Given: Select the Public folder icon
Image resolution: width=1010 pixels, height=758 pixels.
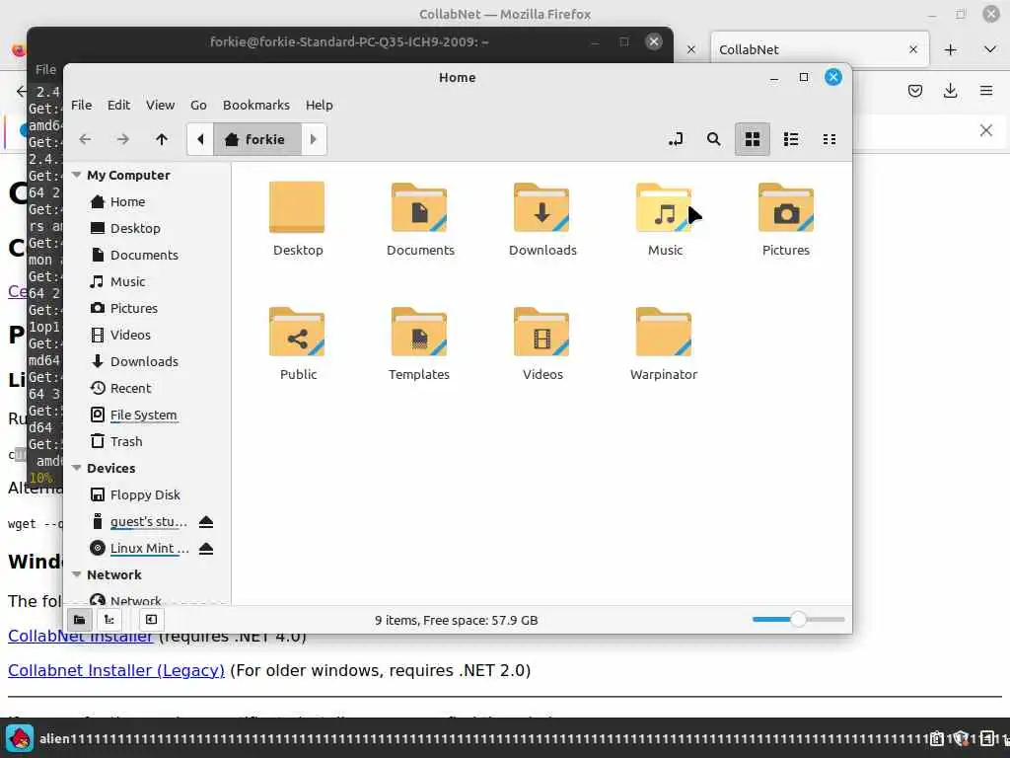Looking at the screenshot, I should (x=297, y=332).
